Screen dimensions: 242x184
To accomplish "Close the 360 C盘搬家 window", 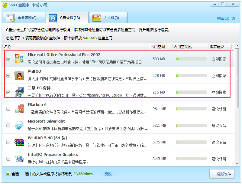I will (x=233, y=4).
